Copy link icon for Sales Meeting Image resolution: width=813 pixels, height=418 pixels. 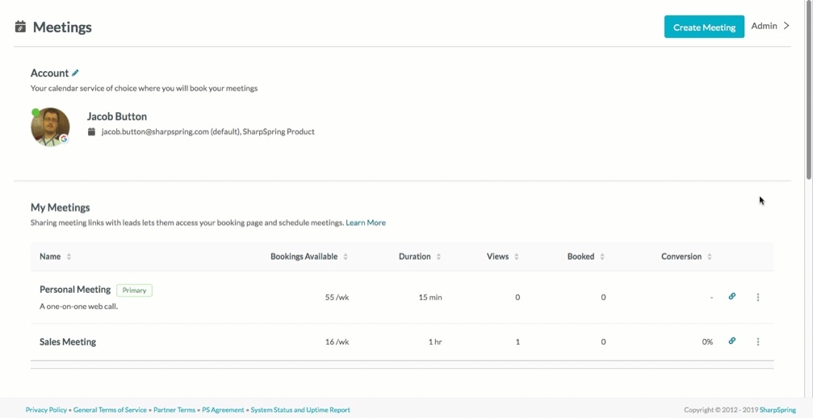732,341
